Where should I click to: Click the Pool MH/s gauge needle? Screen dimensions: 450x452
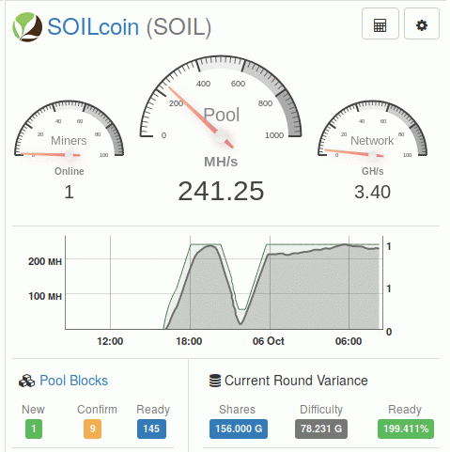pos(200,117)
